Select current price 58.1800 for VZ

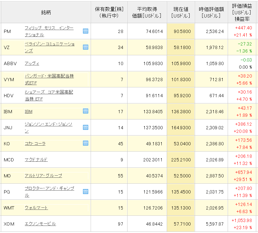[x=182, y=48]
